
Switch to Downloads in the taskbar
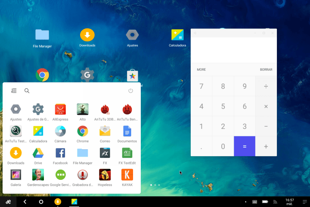coord(58,202)
